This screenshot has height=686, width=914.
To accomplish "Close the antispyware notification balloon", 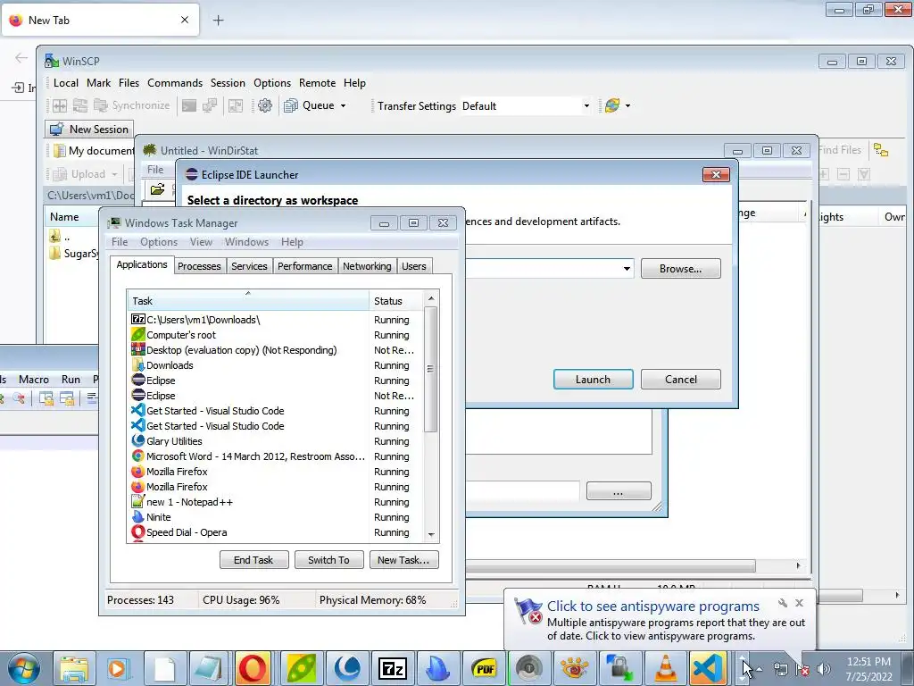I will tap(800, 603).
